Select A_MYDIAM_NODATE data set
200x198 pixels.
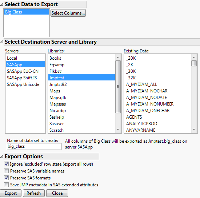tap(158, 98)
